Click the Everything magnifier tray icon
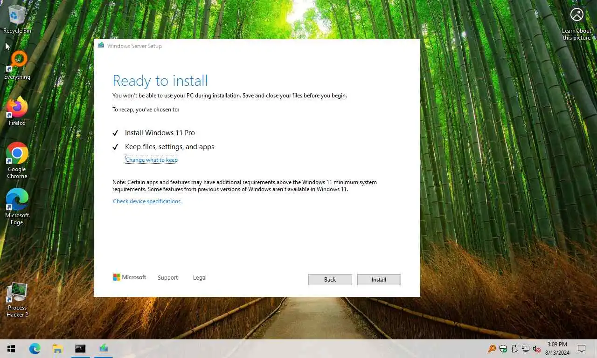The width and height of the screenshot is (597, 358). (492, 349)
